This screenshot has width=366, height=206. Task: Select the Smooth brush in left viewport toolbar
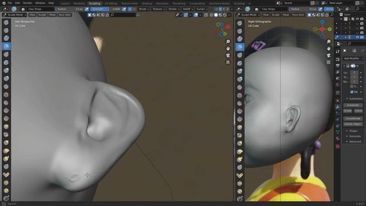6,94
